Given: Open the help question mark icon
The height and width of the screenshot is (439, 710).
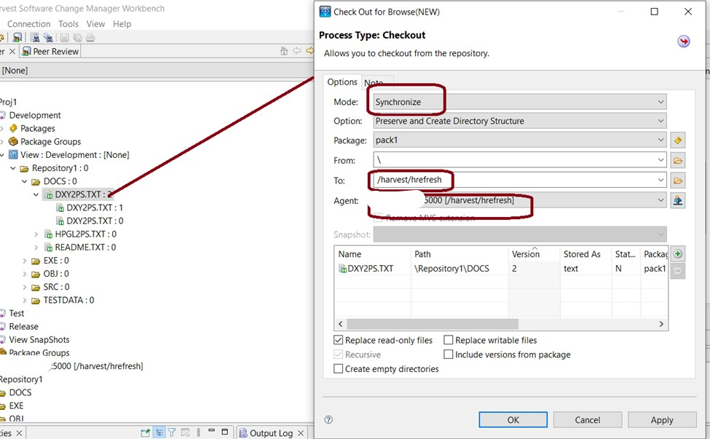Looking at the screenshot, I should coord(328,420).
